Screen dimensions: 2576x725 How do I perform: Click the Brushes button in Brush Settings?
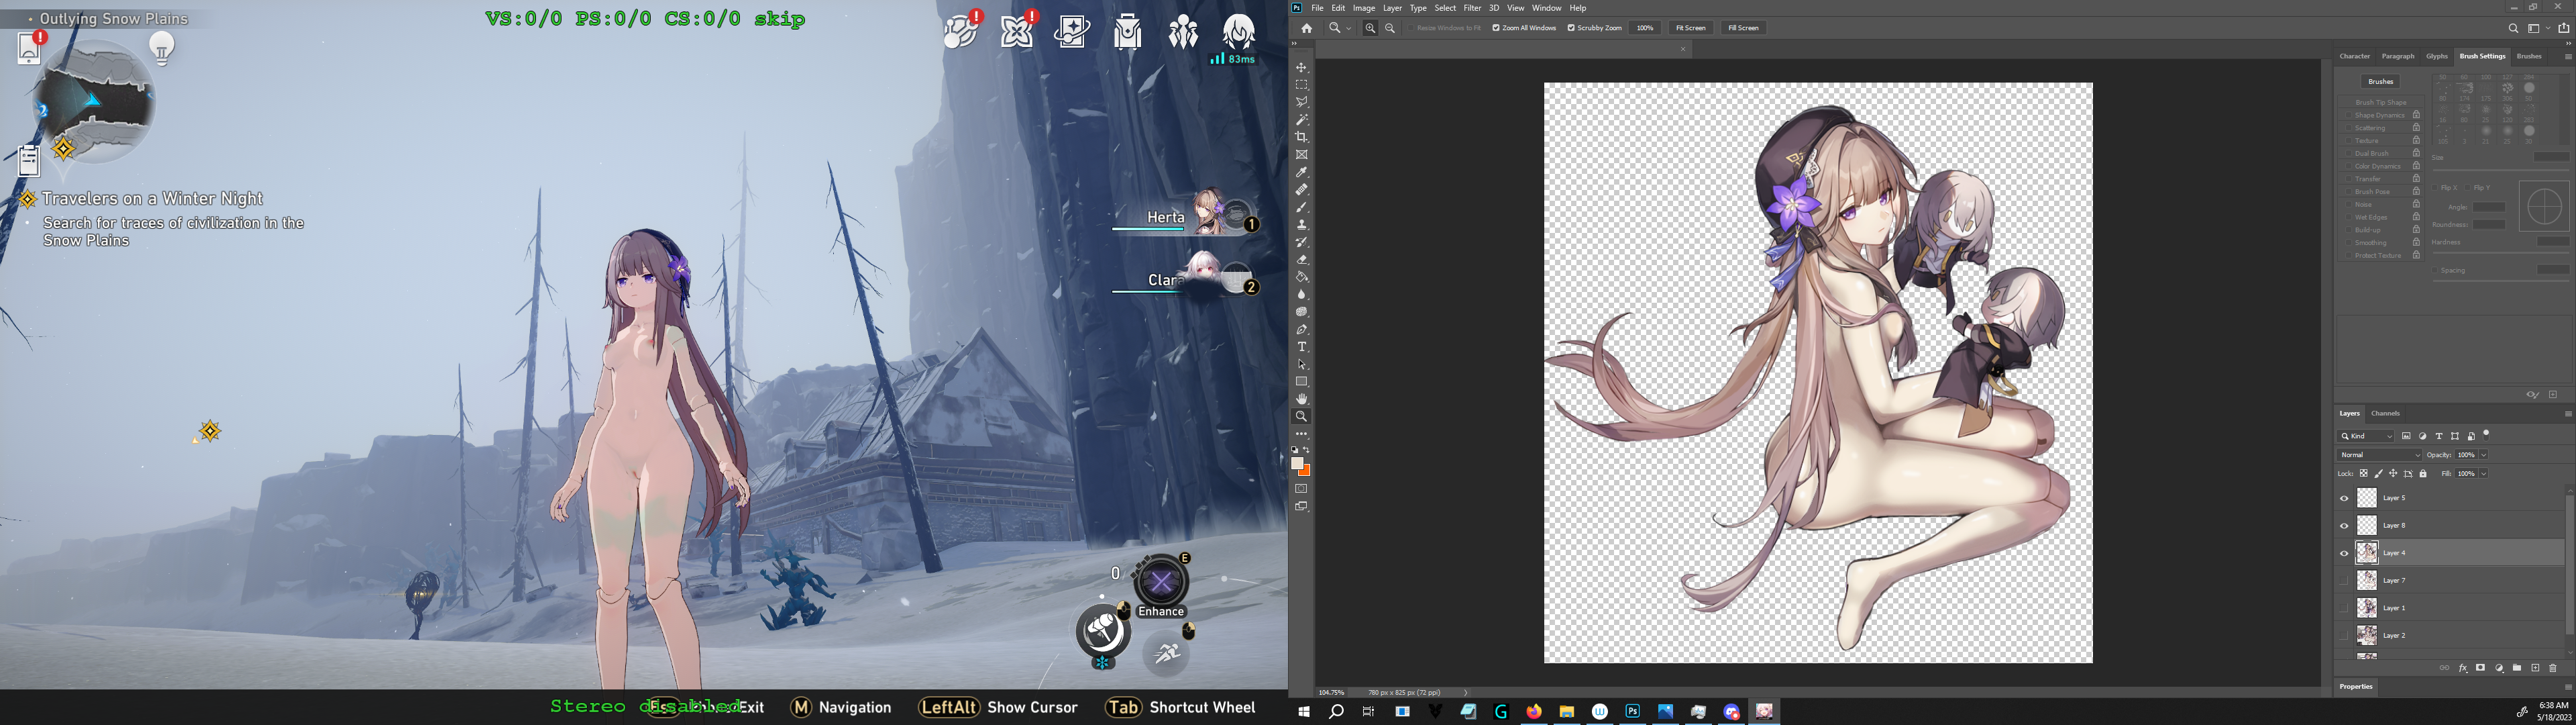click(2380, 81)
